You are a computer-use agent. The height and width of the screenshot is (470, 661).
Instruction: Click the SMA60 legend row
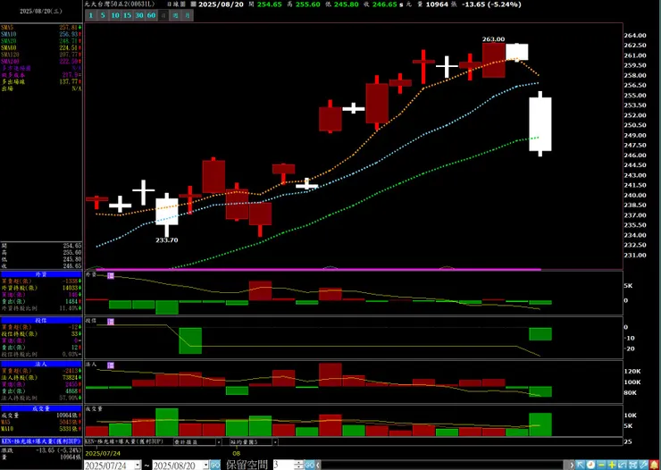click(41, 47)
